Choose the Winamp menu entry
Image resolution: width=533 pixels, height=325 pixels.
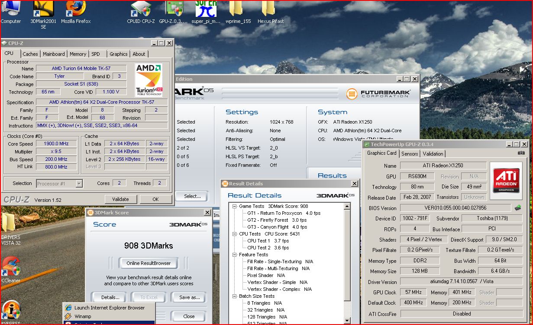click(x=109, y=316)
